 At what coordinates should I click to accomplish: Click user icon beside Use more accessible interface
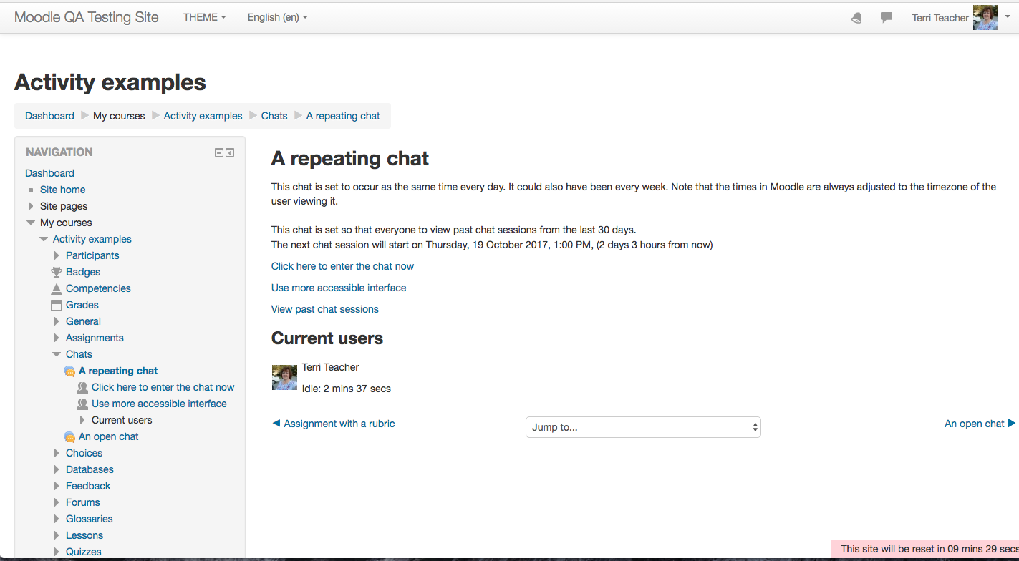pos(82,404)
